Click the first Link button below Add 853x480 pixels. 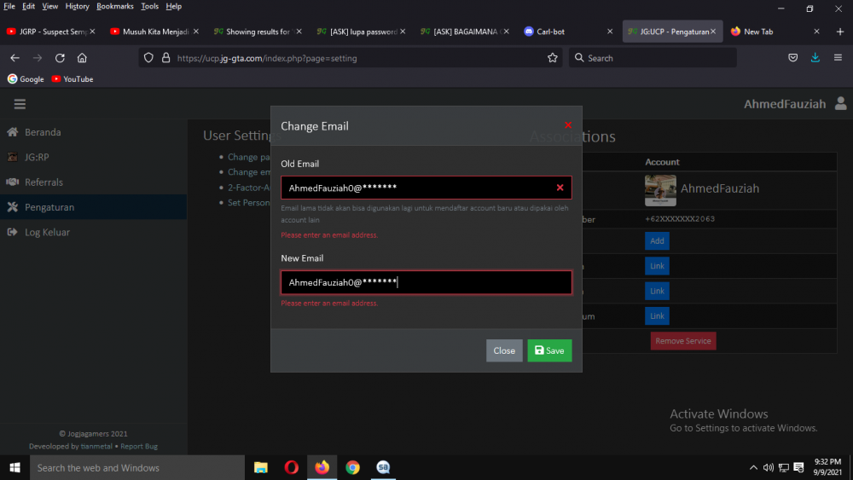coord(657,266)
